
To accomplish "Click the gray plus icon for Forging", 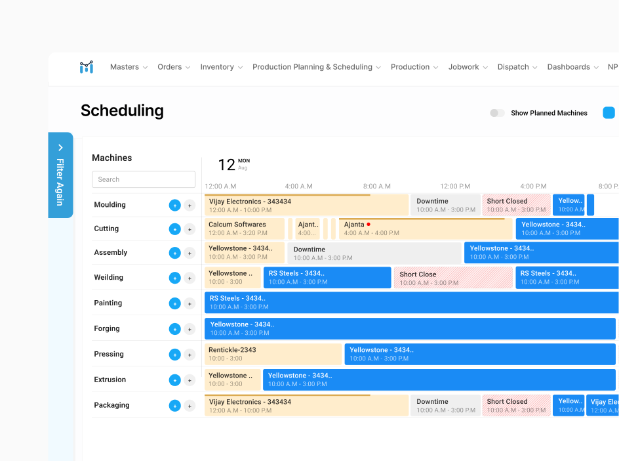I will point(190,329).
